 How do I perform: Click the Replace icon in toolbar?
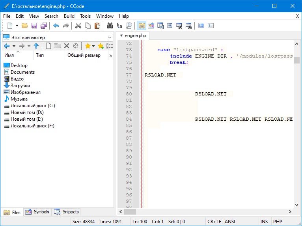pos(119,26)
